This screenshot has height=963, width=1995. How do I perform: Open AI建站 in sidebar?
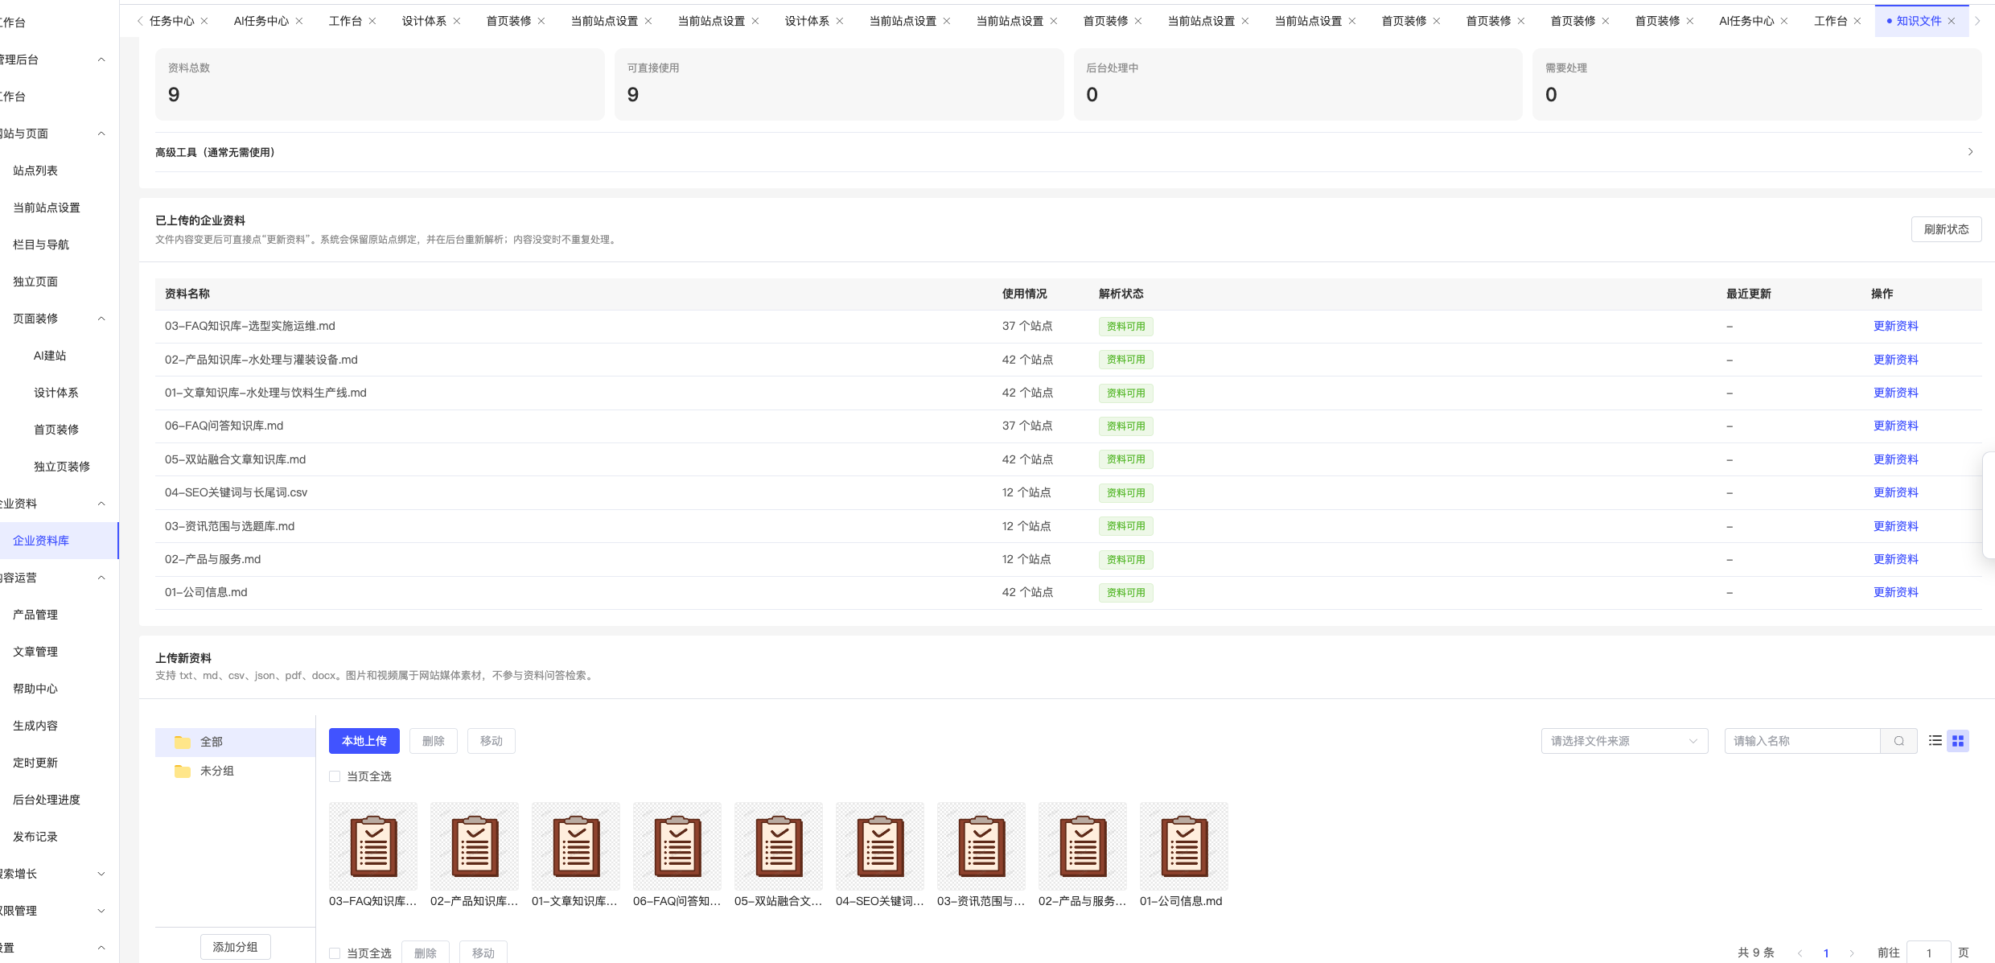pyautogui.click(x=50, y=356)
